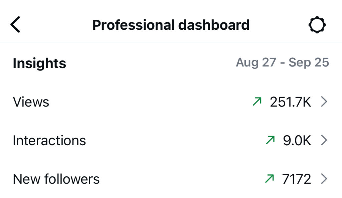Select the New followers row label
The width and height of the screenshot is (342, 198).
(56, 179)
